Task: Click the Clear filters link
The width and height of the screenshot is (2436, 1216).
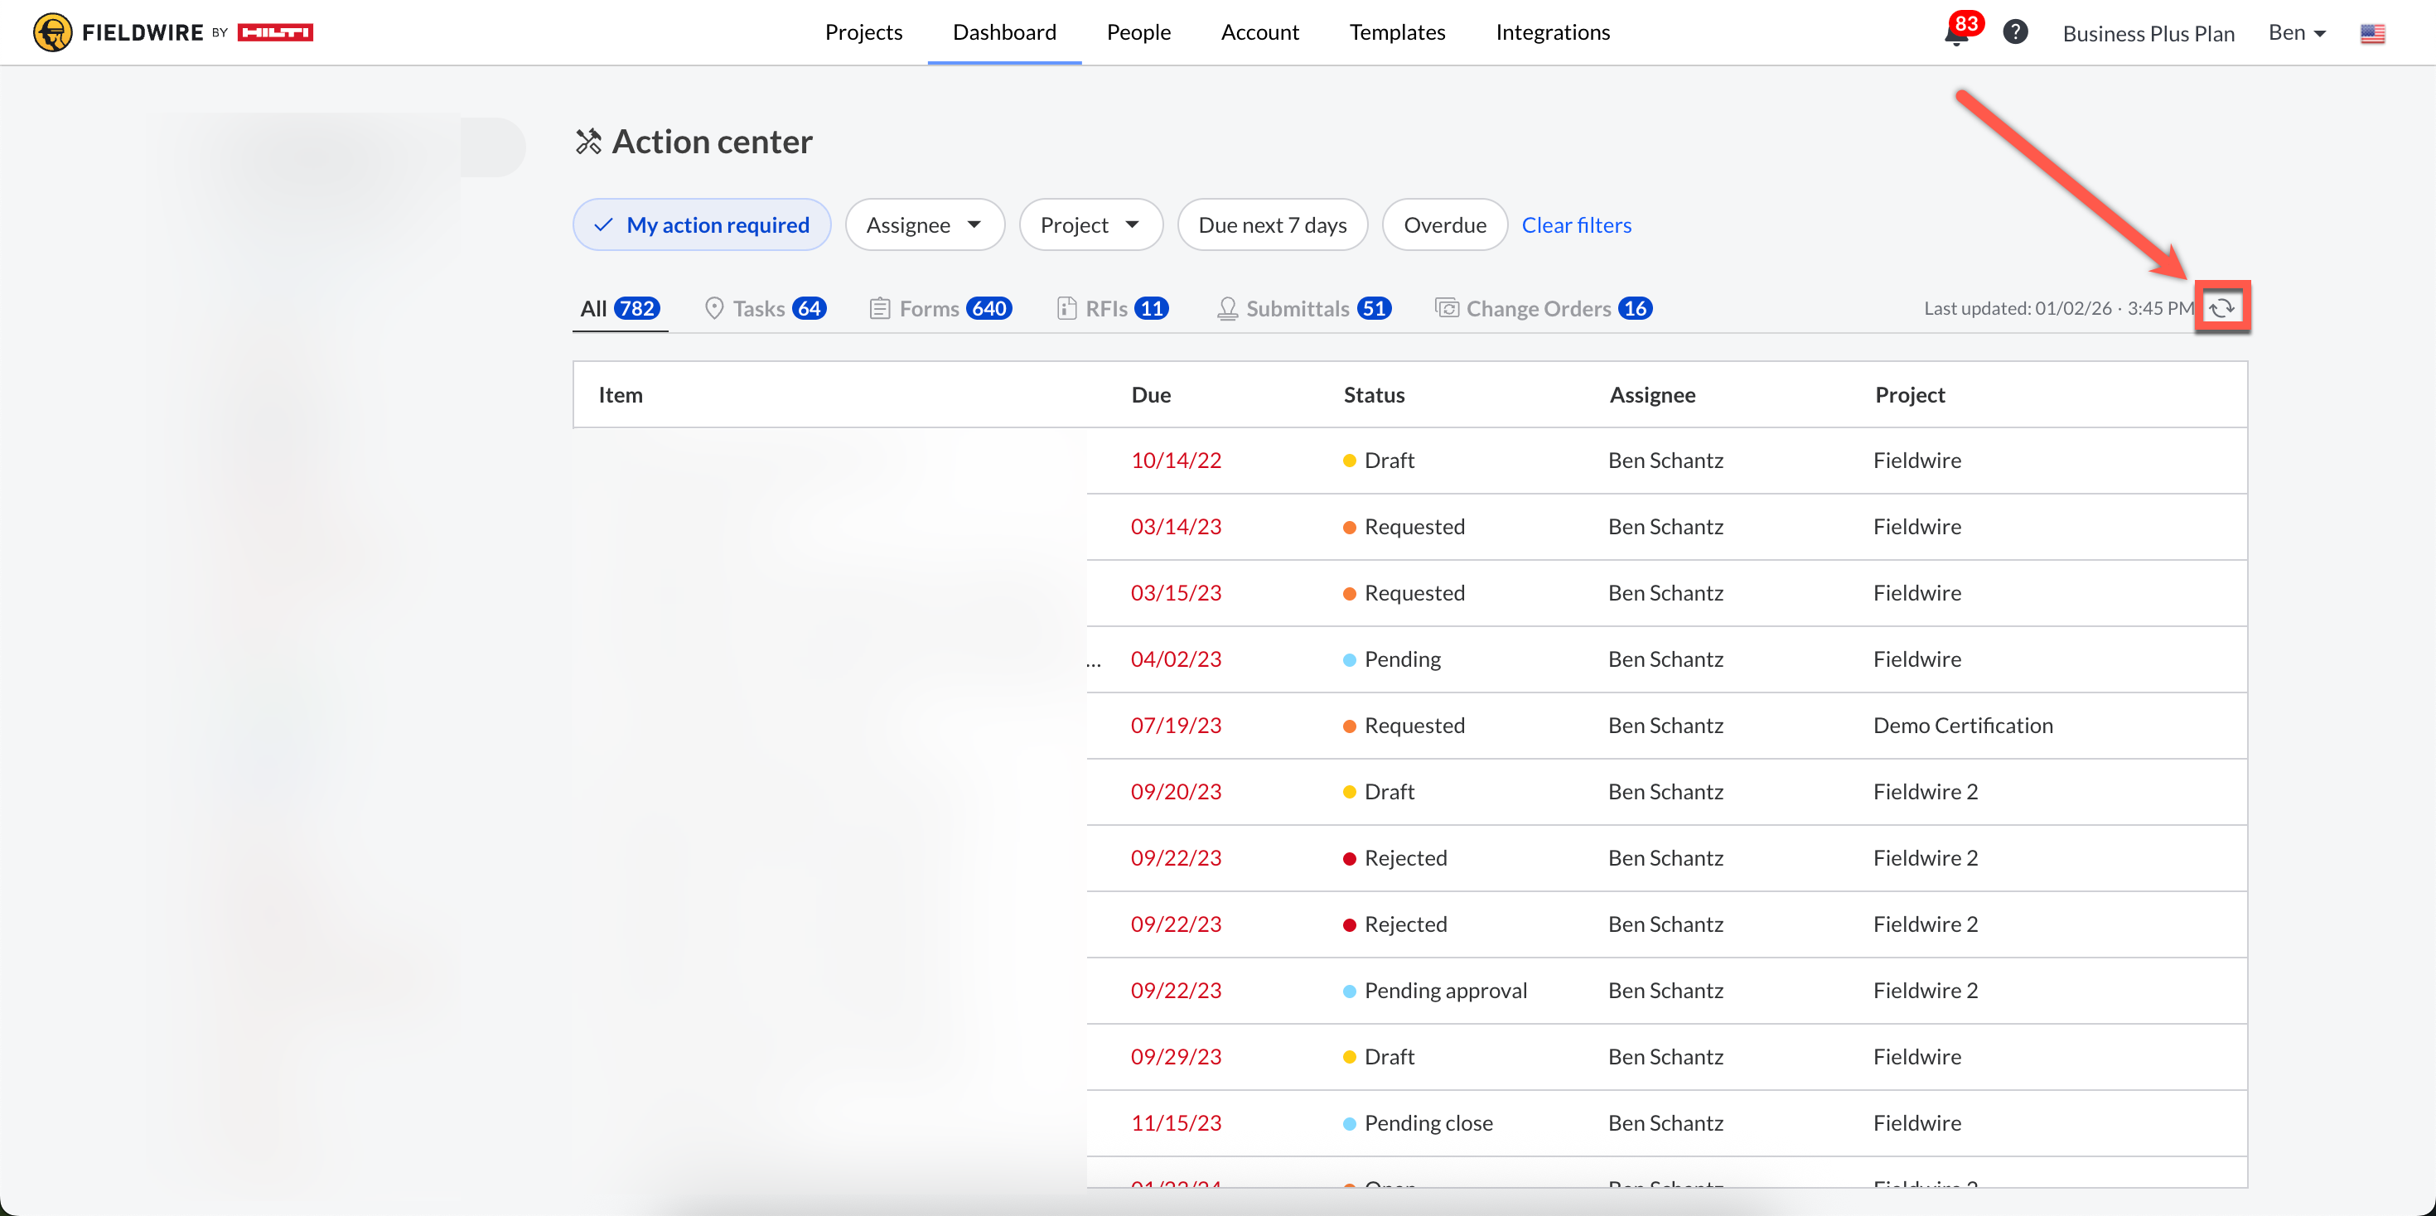Action: point(1575,225)
